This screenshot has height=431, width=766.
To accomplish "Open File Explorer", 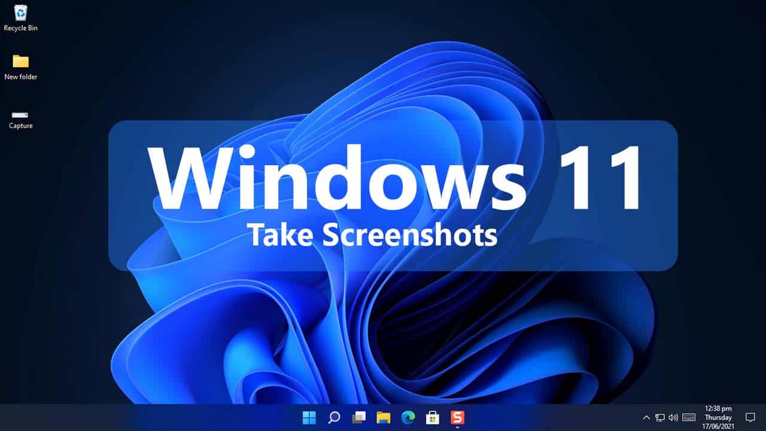I will point(384,418).
